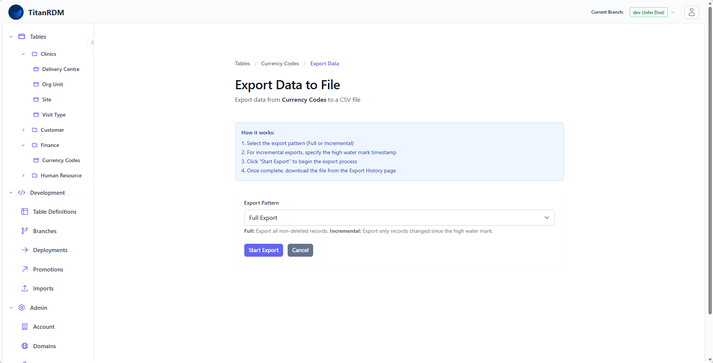Click Start Export button
The image size is (713, 363).
coord(264,250)
